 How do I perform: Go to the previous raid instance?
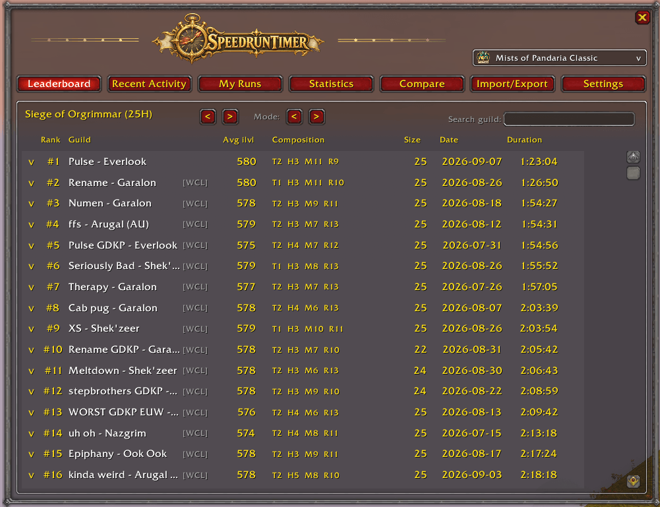[208, 117]
